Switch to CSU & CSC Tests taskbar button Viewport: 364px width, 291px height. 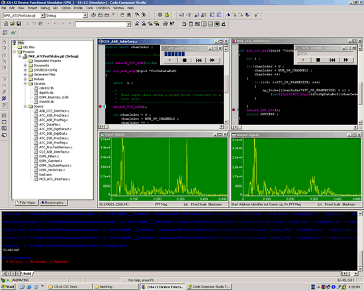[x=69, y=287]
